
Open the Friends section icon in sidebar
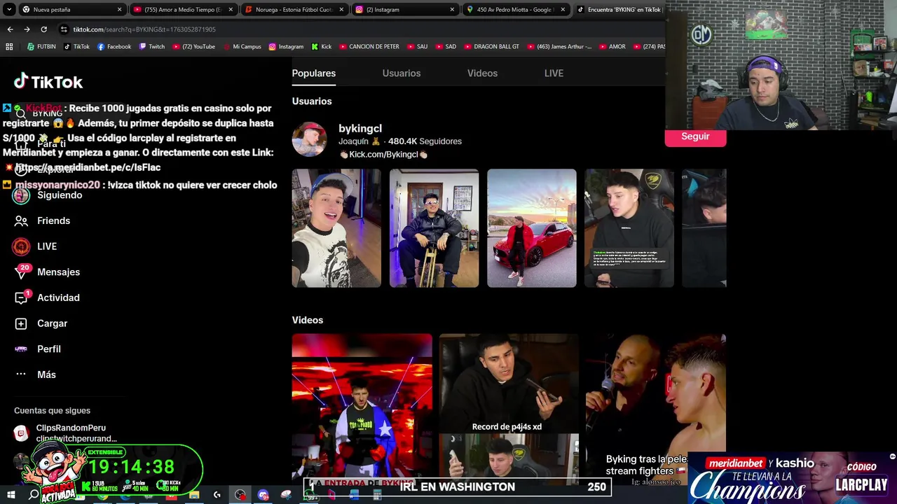[21, 220]
